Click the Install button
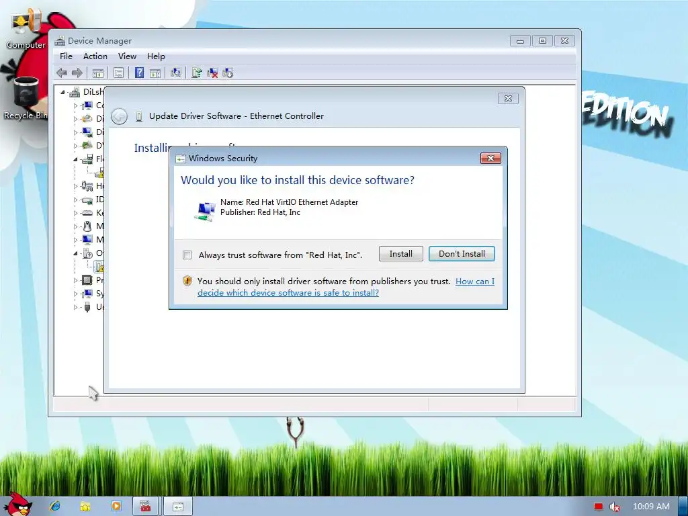The height and width of the screenshot is (516, 688). point(401,253)
